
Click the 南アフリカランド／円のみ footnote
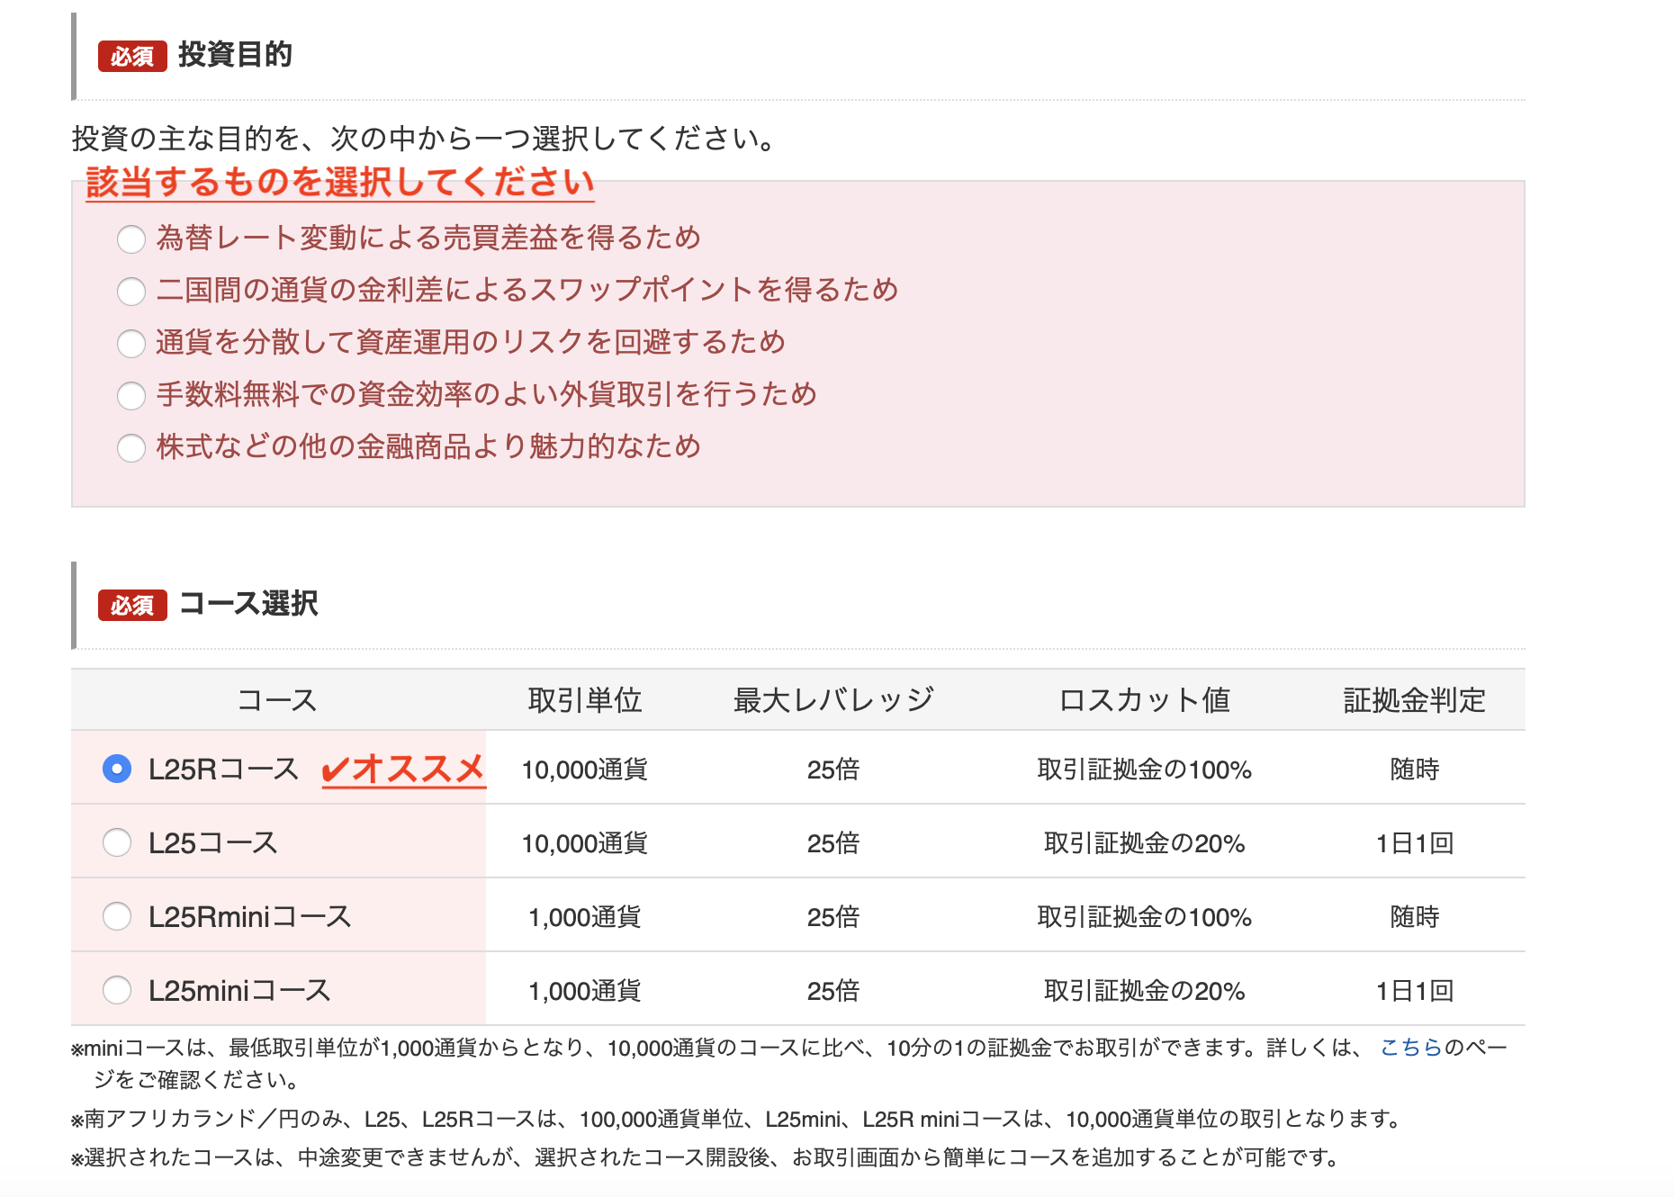pos(739,1119)
